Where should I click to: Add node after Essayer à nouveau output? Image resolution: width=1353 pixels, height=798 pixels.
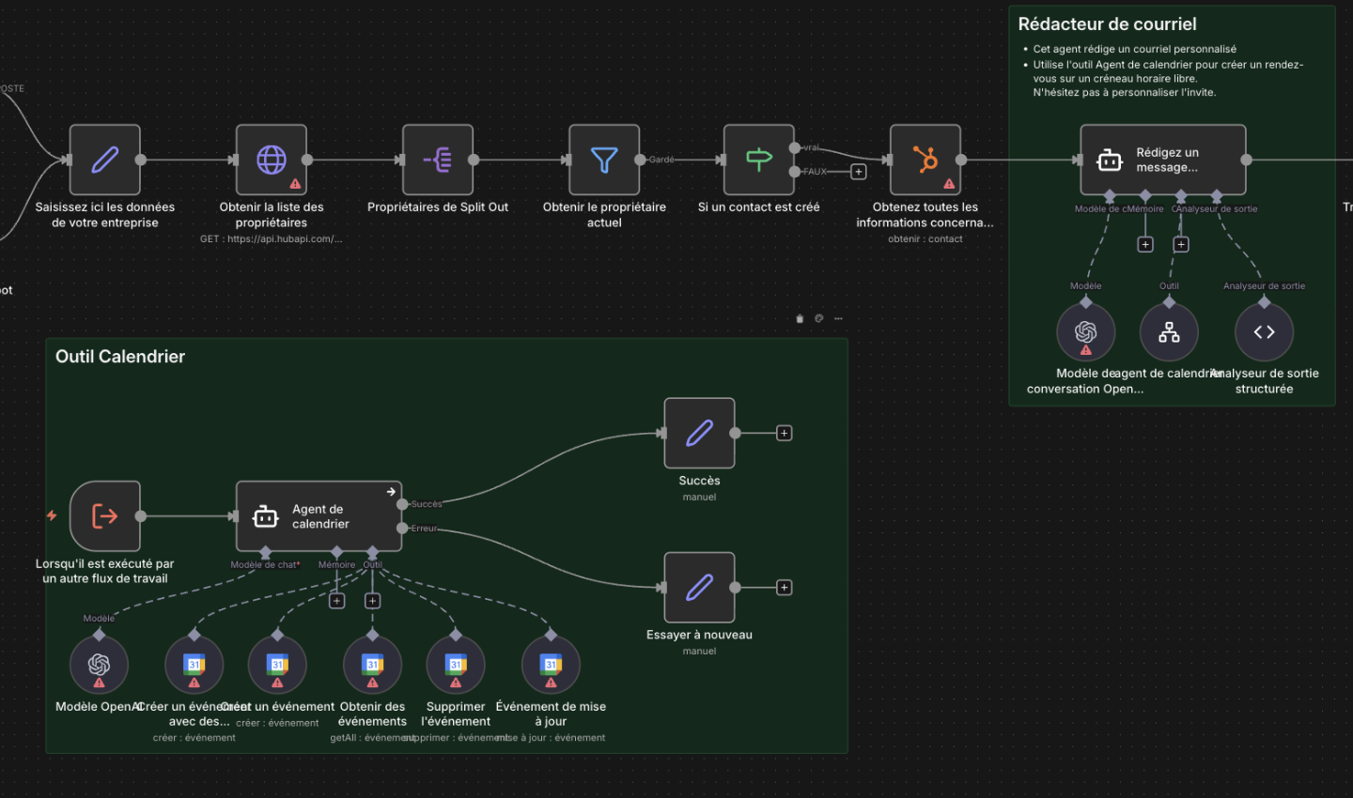pos(784,588)
